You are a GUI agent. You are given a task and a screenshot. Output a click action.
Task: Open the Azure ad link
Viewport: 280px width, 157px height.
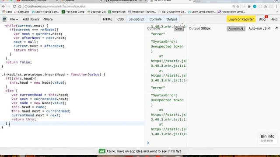[x=143, y=151]
